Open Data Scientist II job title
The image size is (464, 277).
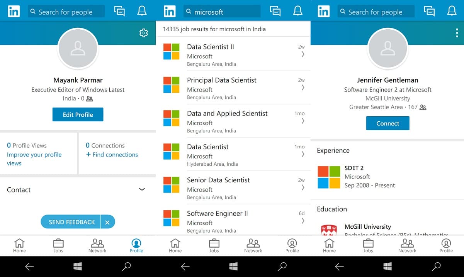click(211, 47)
